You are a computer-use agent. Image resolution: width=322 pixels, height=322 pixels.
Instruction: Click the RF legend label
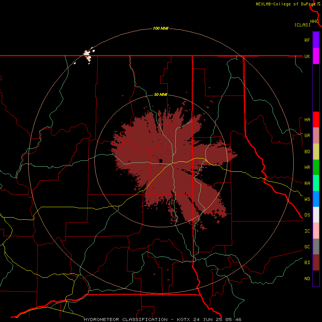[x=307, y=40]
